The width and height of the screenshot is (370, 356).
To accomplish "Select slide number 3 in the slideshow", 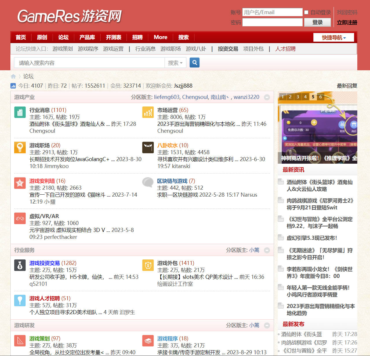I will pos(298,97).
